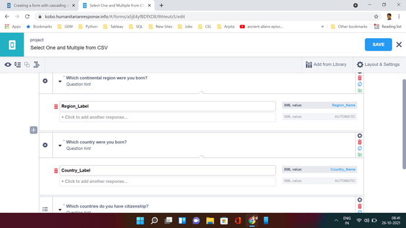Click the expand/collapse questions toolbar icon
Viewport: 406px width, 228px height.
[x=17, y=65]
